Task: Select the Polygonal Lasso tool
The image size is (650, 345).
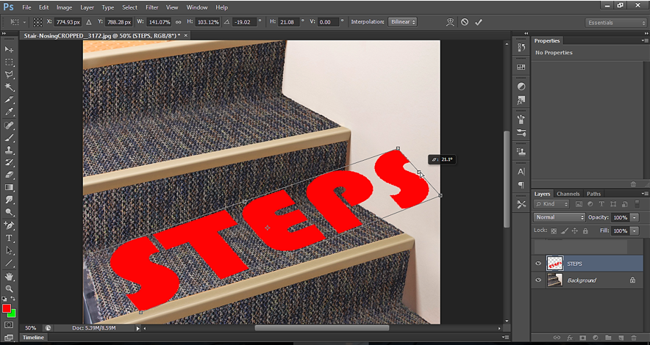Action: pyautogui.click(x=9, y=75)
